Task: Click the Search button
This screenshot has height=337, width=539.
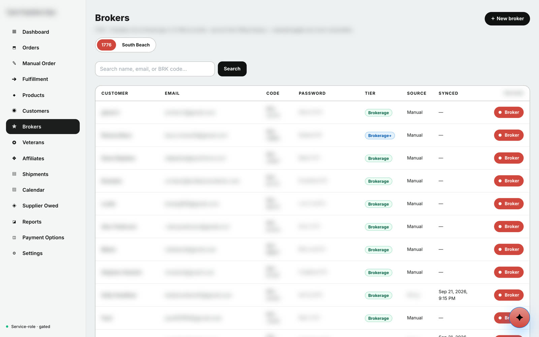Action: tap(232, 69)
